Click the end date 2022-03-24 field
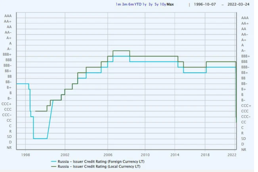This screenshot has width=258, height=172. tap(239, 5)
